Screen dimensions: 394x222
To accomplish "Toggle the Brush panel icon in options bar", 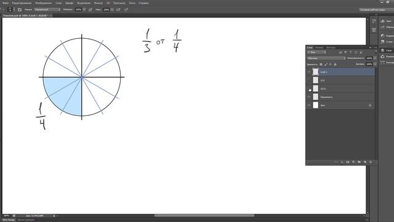I will click(20, 10).
